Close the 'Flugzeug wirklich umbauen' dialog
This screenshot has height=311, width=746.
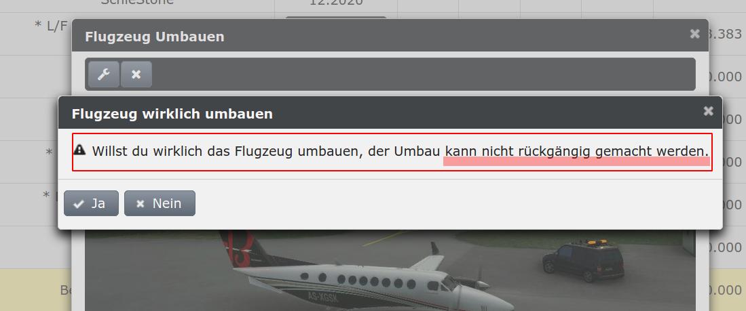click(x=709, y=110)
